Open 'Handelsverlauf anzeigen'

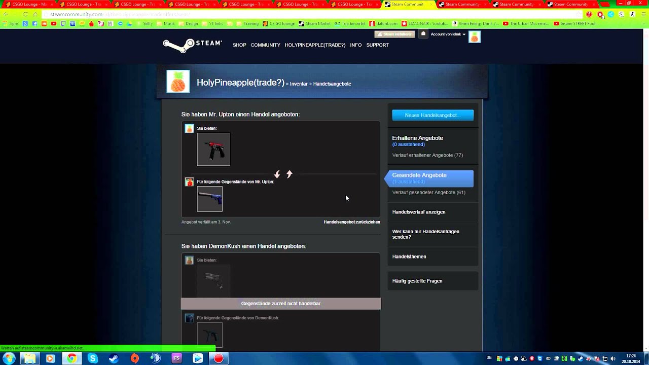(x=419, y=212)
